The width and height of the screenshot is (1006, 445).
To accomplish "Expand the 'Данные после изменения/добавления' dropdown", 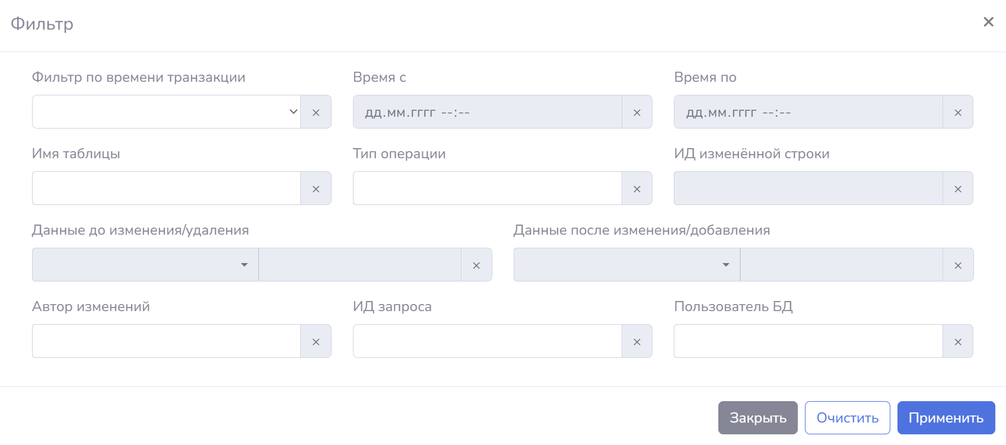I will click(x=626, y=265).
